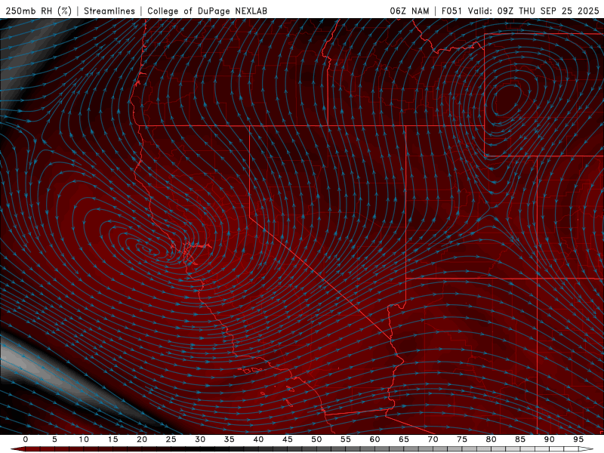The height and width of the screenshot is (453, 604).
Task: Click 'College of DuPage NEXLAB' header text
Action: click(207, 11)
